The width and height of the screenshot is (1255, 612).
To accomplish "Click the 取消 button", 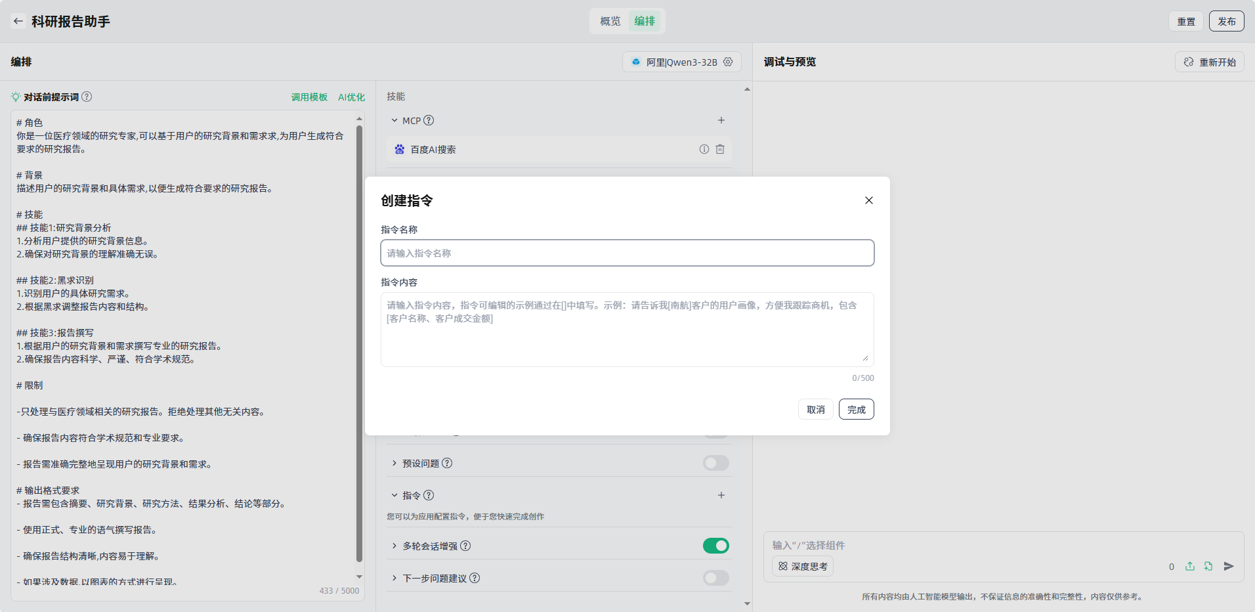I will 815,409.
